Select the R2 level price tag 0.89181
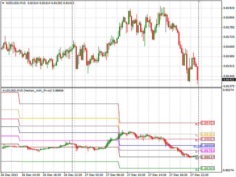Image resolution: width=236 pixels, height=177 pixels. [x=208, y=134]
